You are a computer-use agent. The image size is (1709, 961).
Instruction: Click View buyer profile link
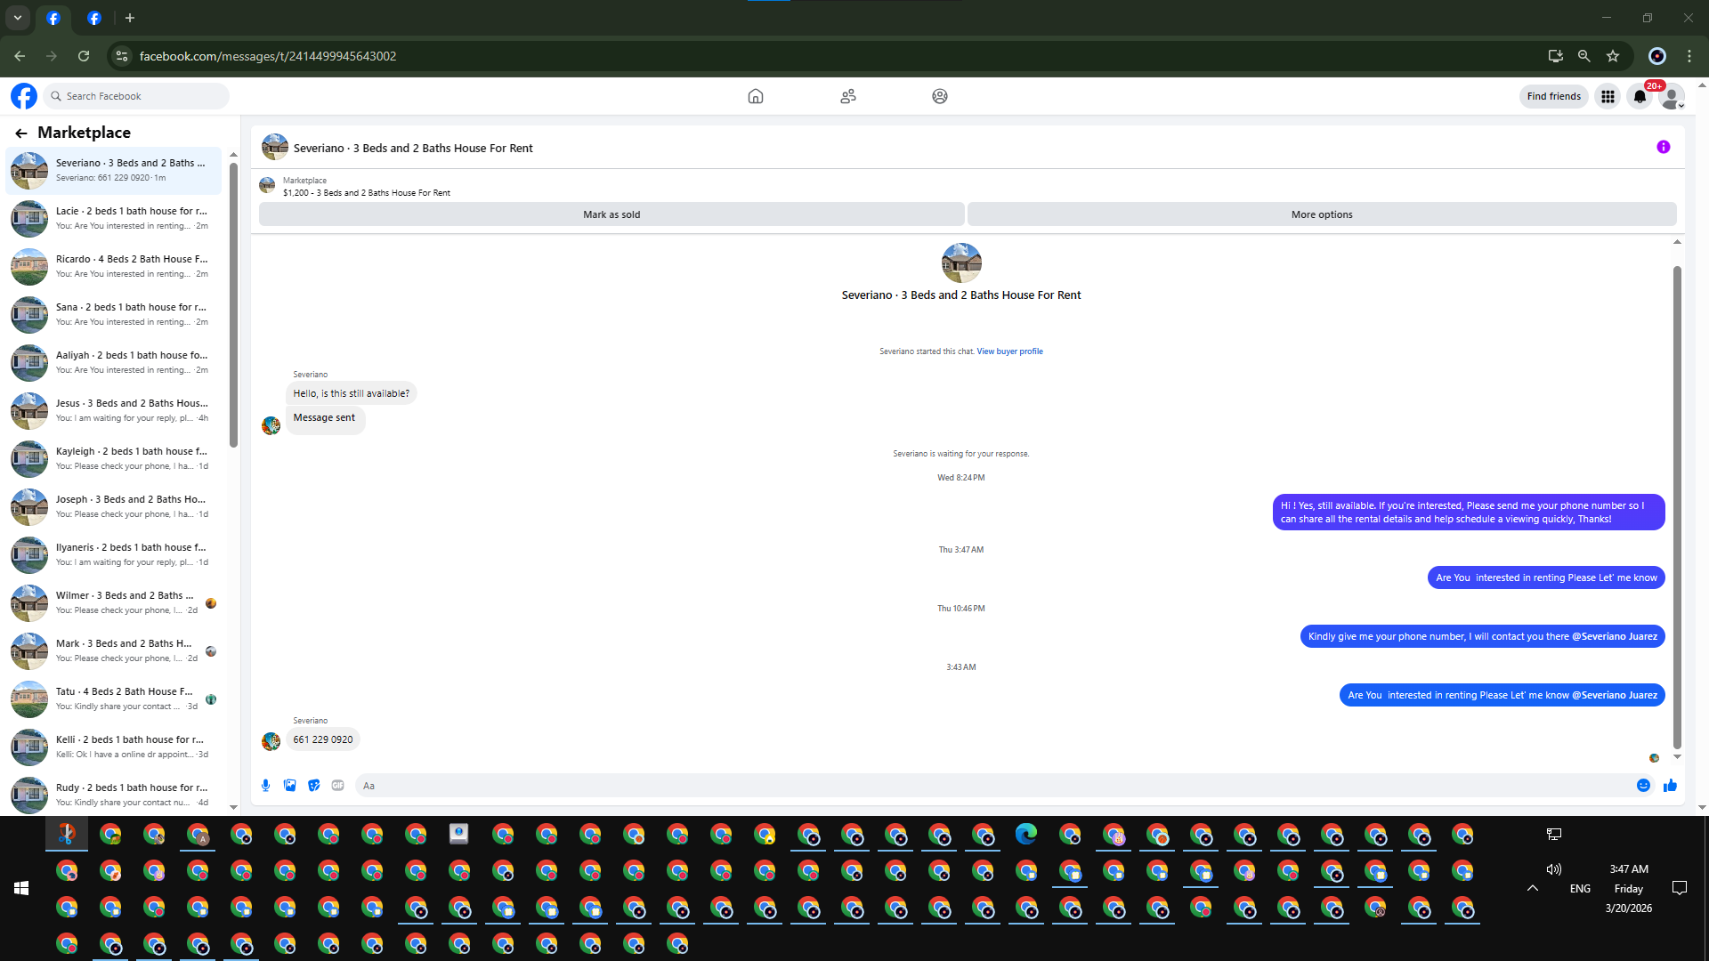(1009, 351)
